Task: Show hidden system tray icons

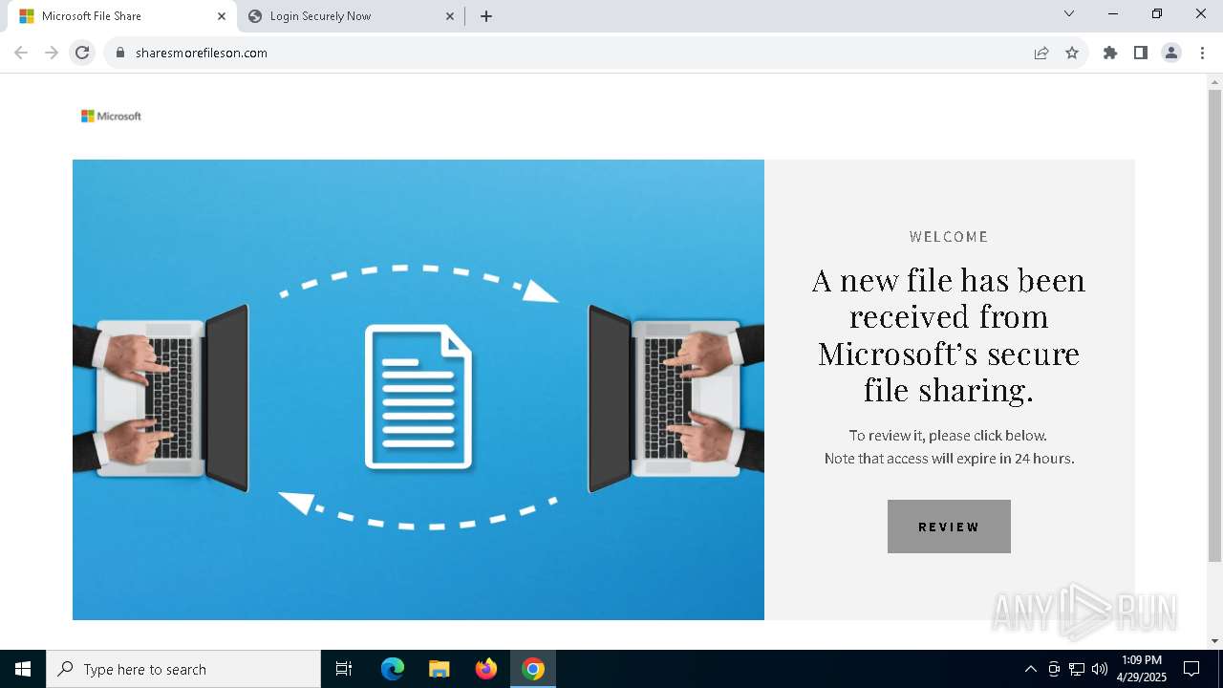Action: (x=1030, y=669)
